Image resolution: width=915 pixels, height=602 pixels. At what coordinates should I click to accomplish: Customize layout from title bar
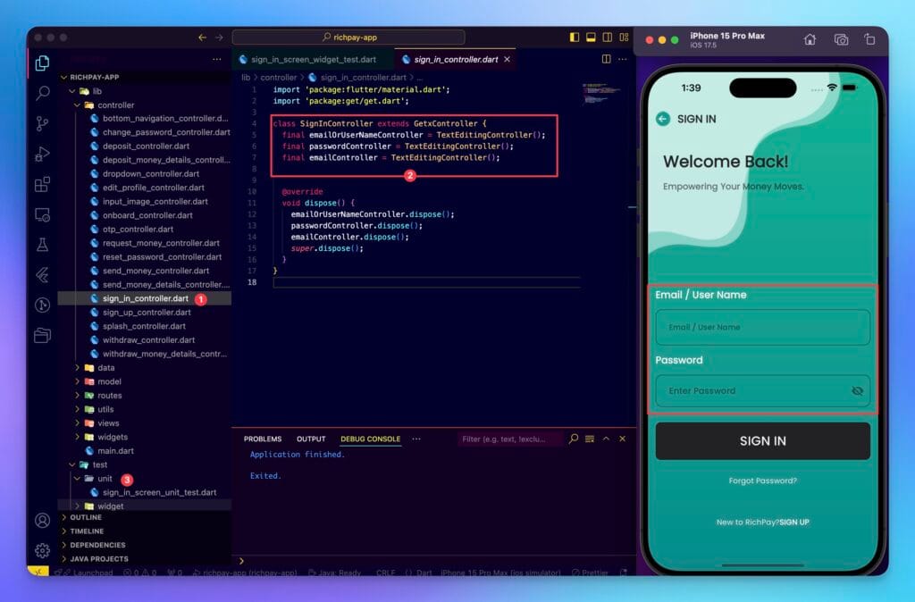coord(624,38)
